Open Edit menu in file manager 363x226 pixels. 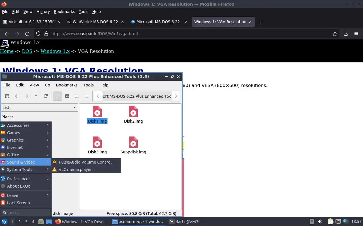pyautogui.click(x=20, y=85)
